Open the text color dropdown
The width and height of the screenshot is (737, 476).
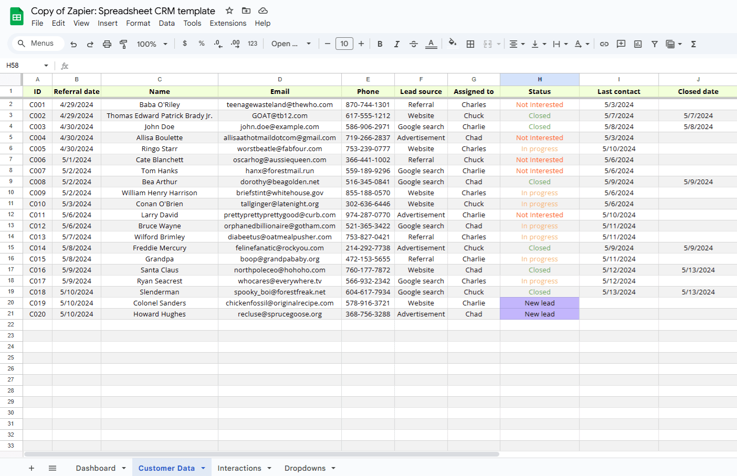click(x=431, y=44)
